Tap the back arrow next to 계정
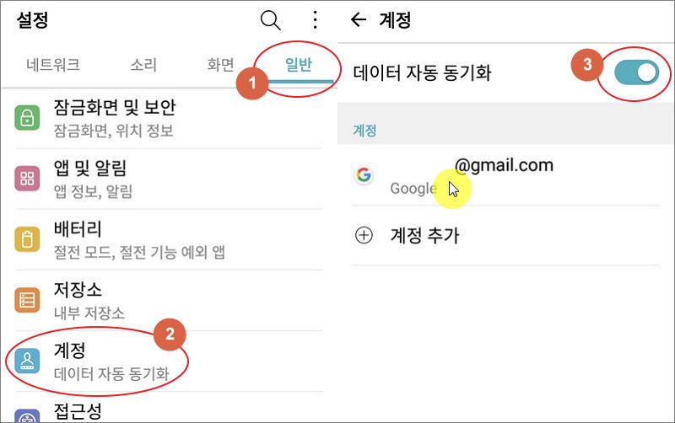The height and width of the screenshot is (423, 675). (x=358, y=19)
